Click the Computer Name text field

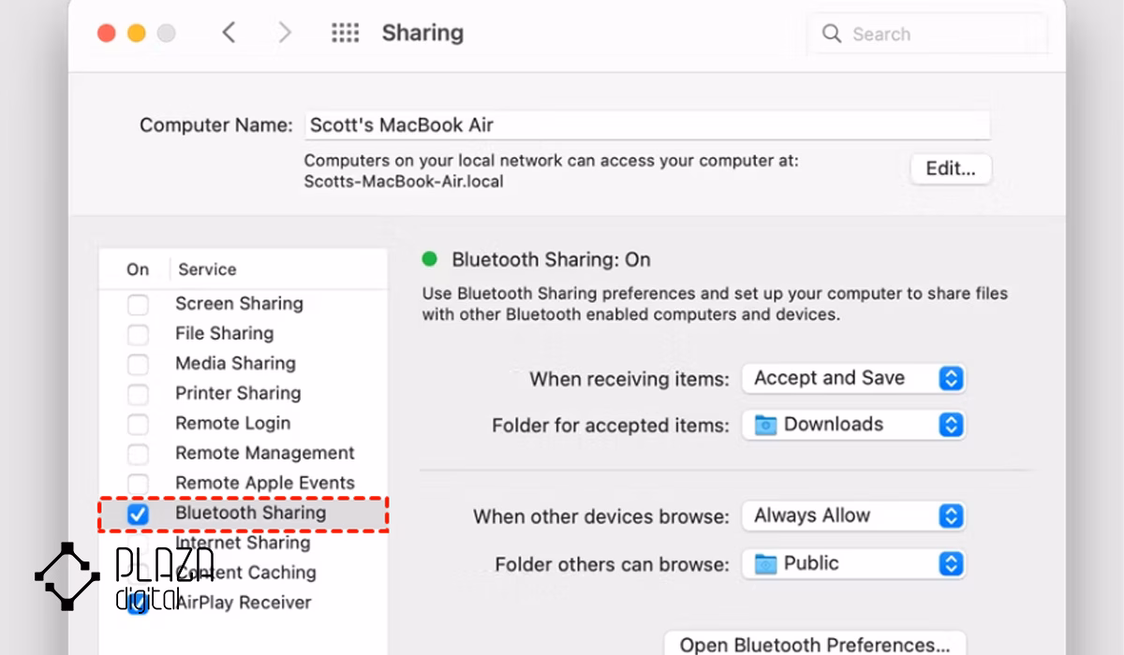[647, 125]
